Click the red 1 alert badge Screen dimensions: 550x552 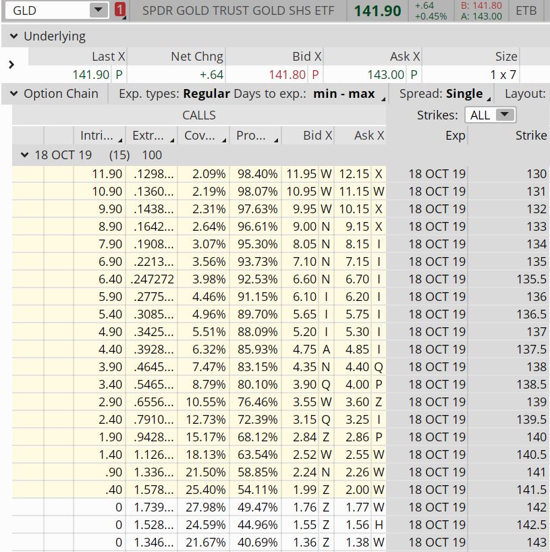pyautogui.click(x=120, y=10)
